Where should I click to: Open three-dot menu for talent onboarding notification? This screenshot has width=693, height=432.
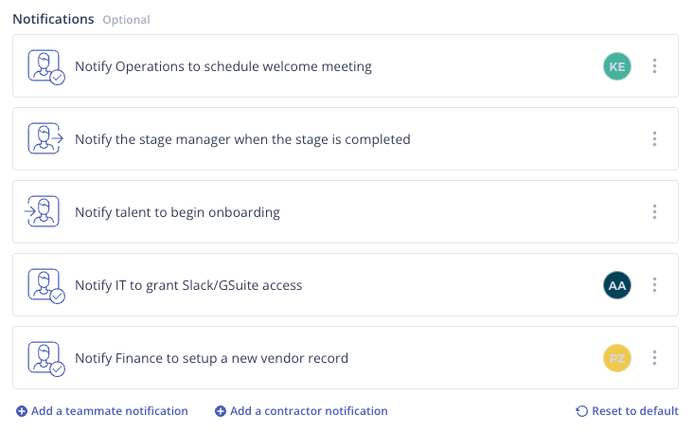point(654,212)
